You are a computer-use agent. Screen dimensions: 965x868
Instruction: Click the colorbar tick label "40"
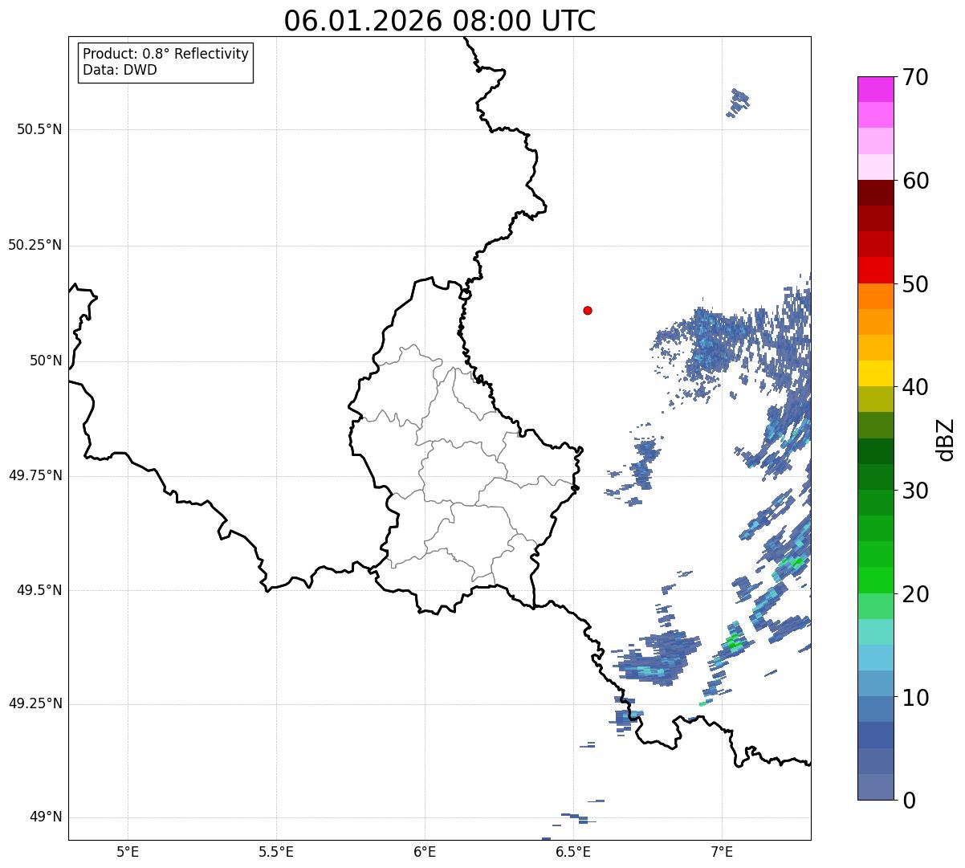[x=915, y=387]
